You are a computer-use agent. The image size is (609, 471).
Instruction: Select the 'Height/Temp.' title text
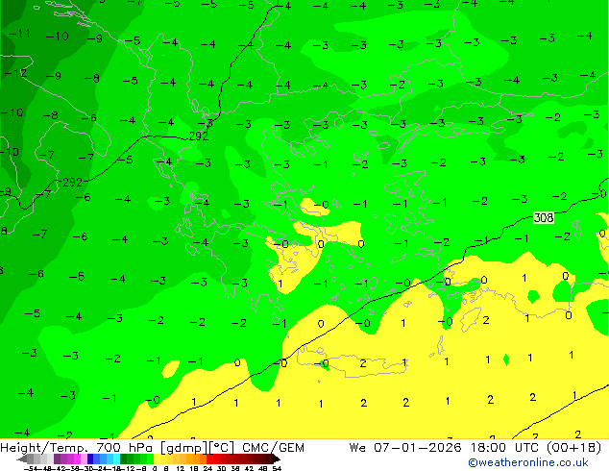[x=44, y=448]
